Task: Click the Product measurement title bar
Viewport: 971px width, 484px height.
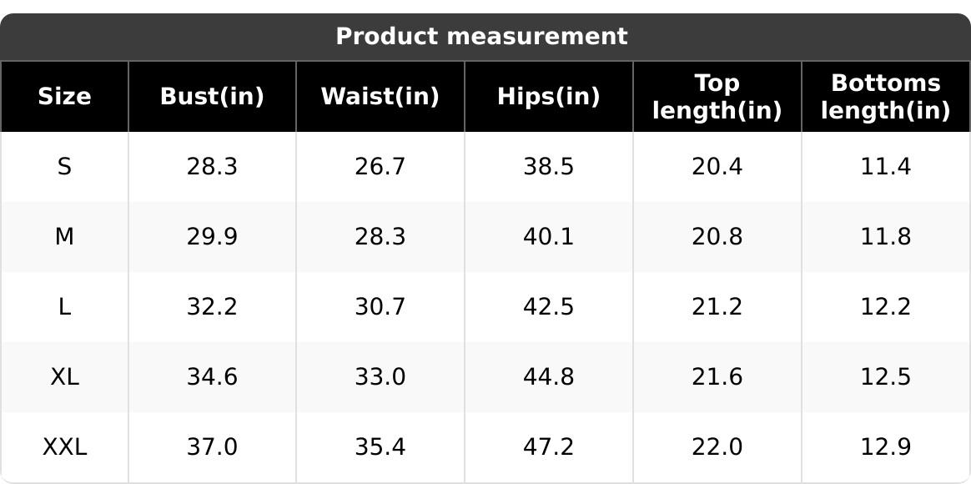Action: tap(485, 37)
